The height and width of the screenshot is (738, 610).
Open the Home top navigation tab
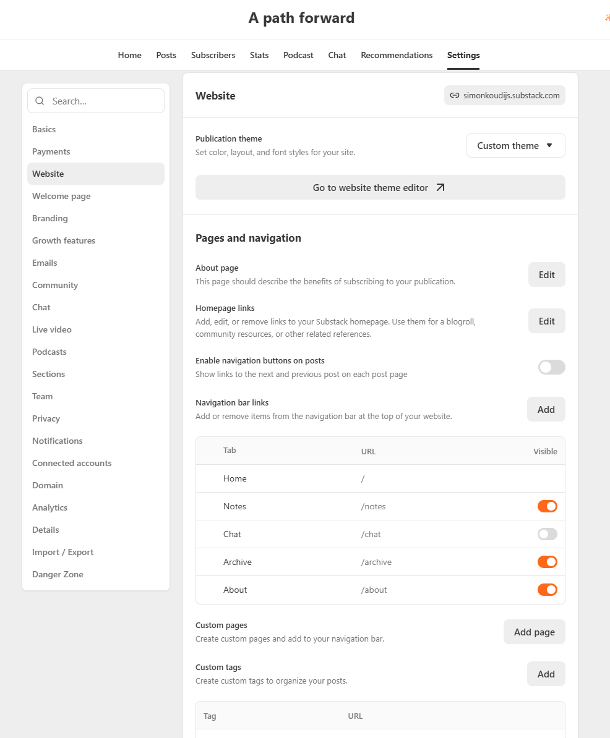(129, 55)
